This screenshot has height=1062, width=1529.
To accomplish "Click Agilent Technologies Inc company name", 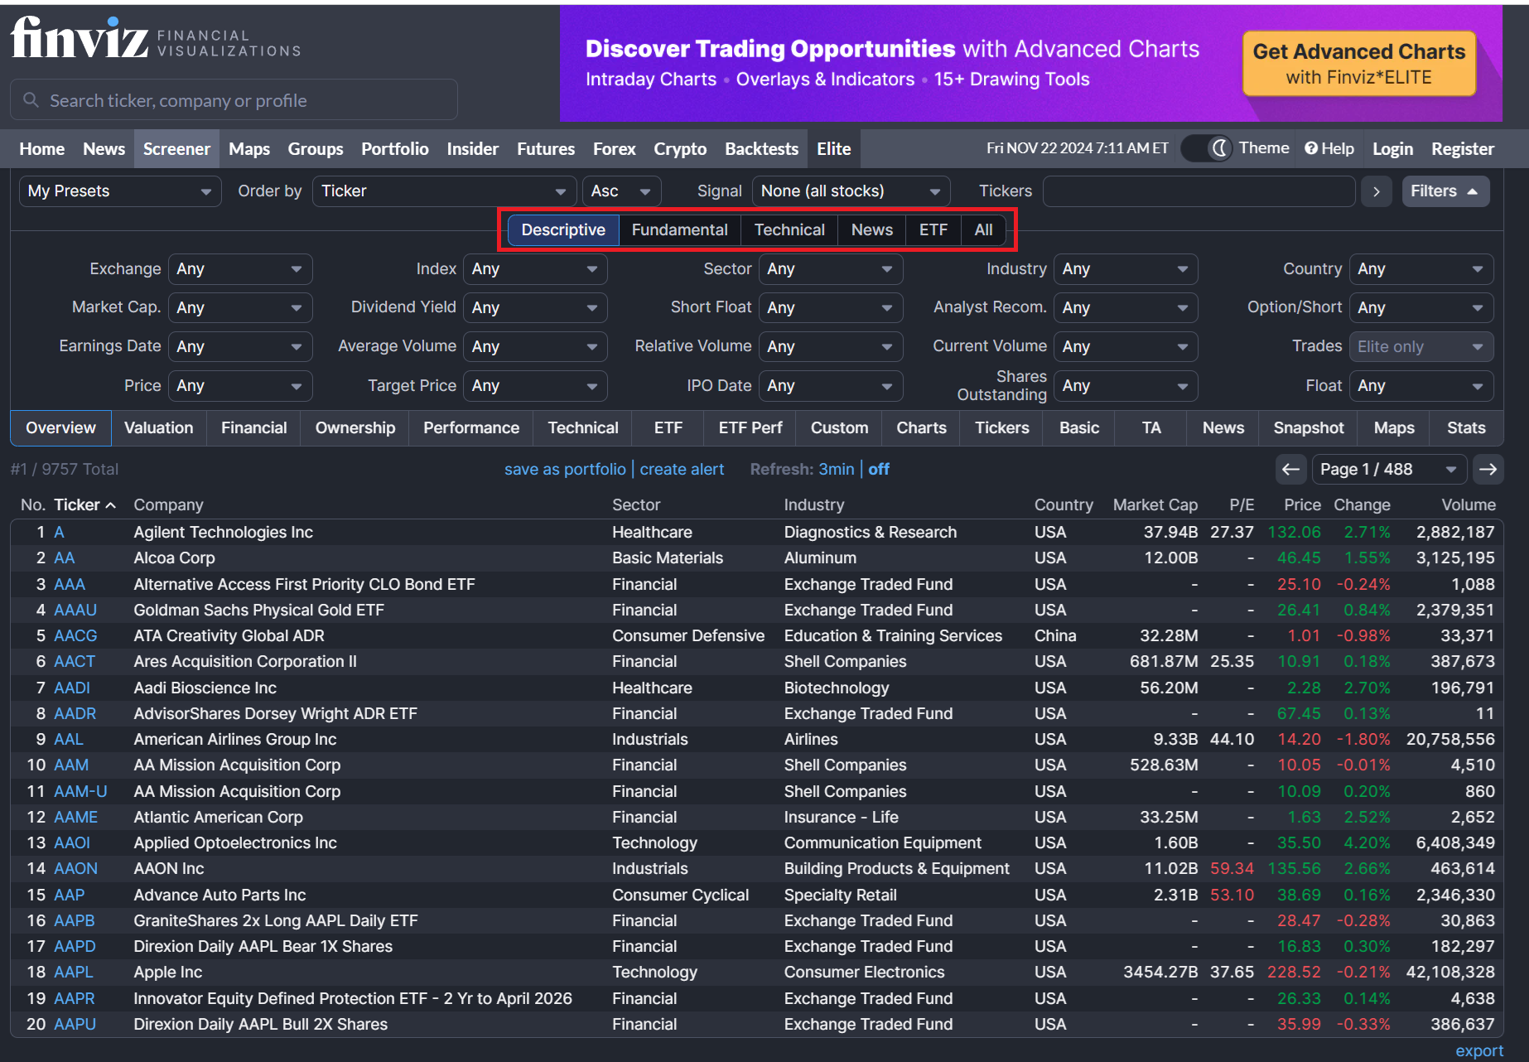I will click(x=223, y=532).
